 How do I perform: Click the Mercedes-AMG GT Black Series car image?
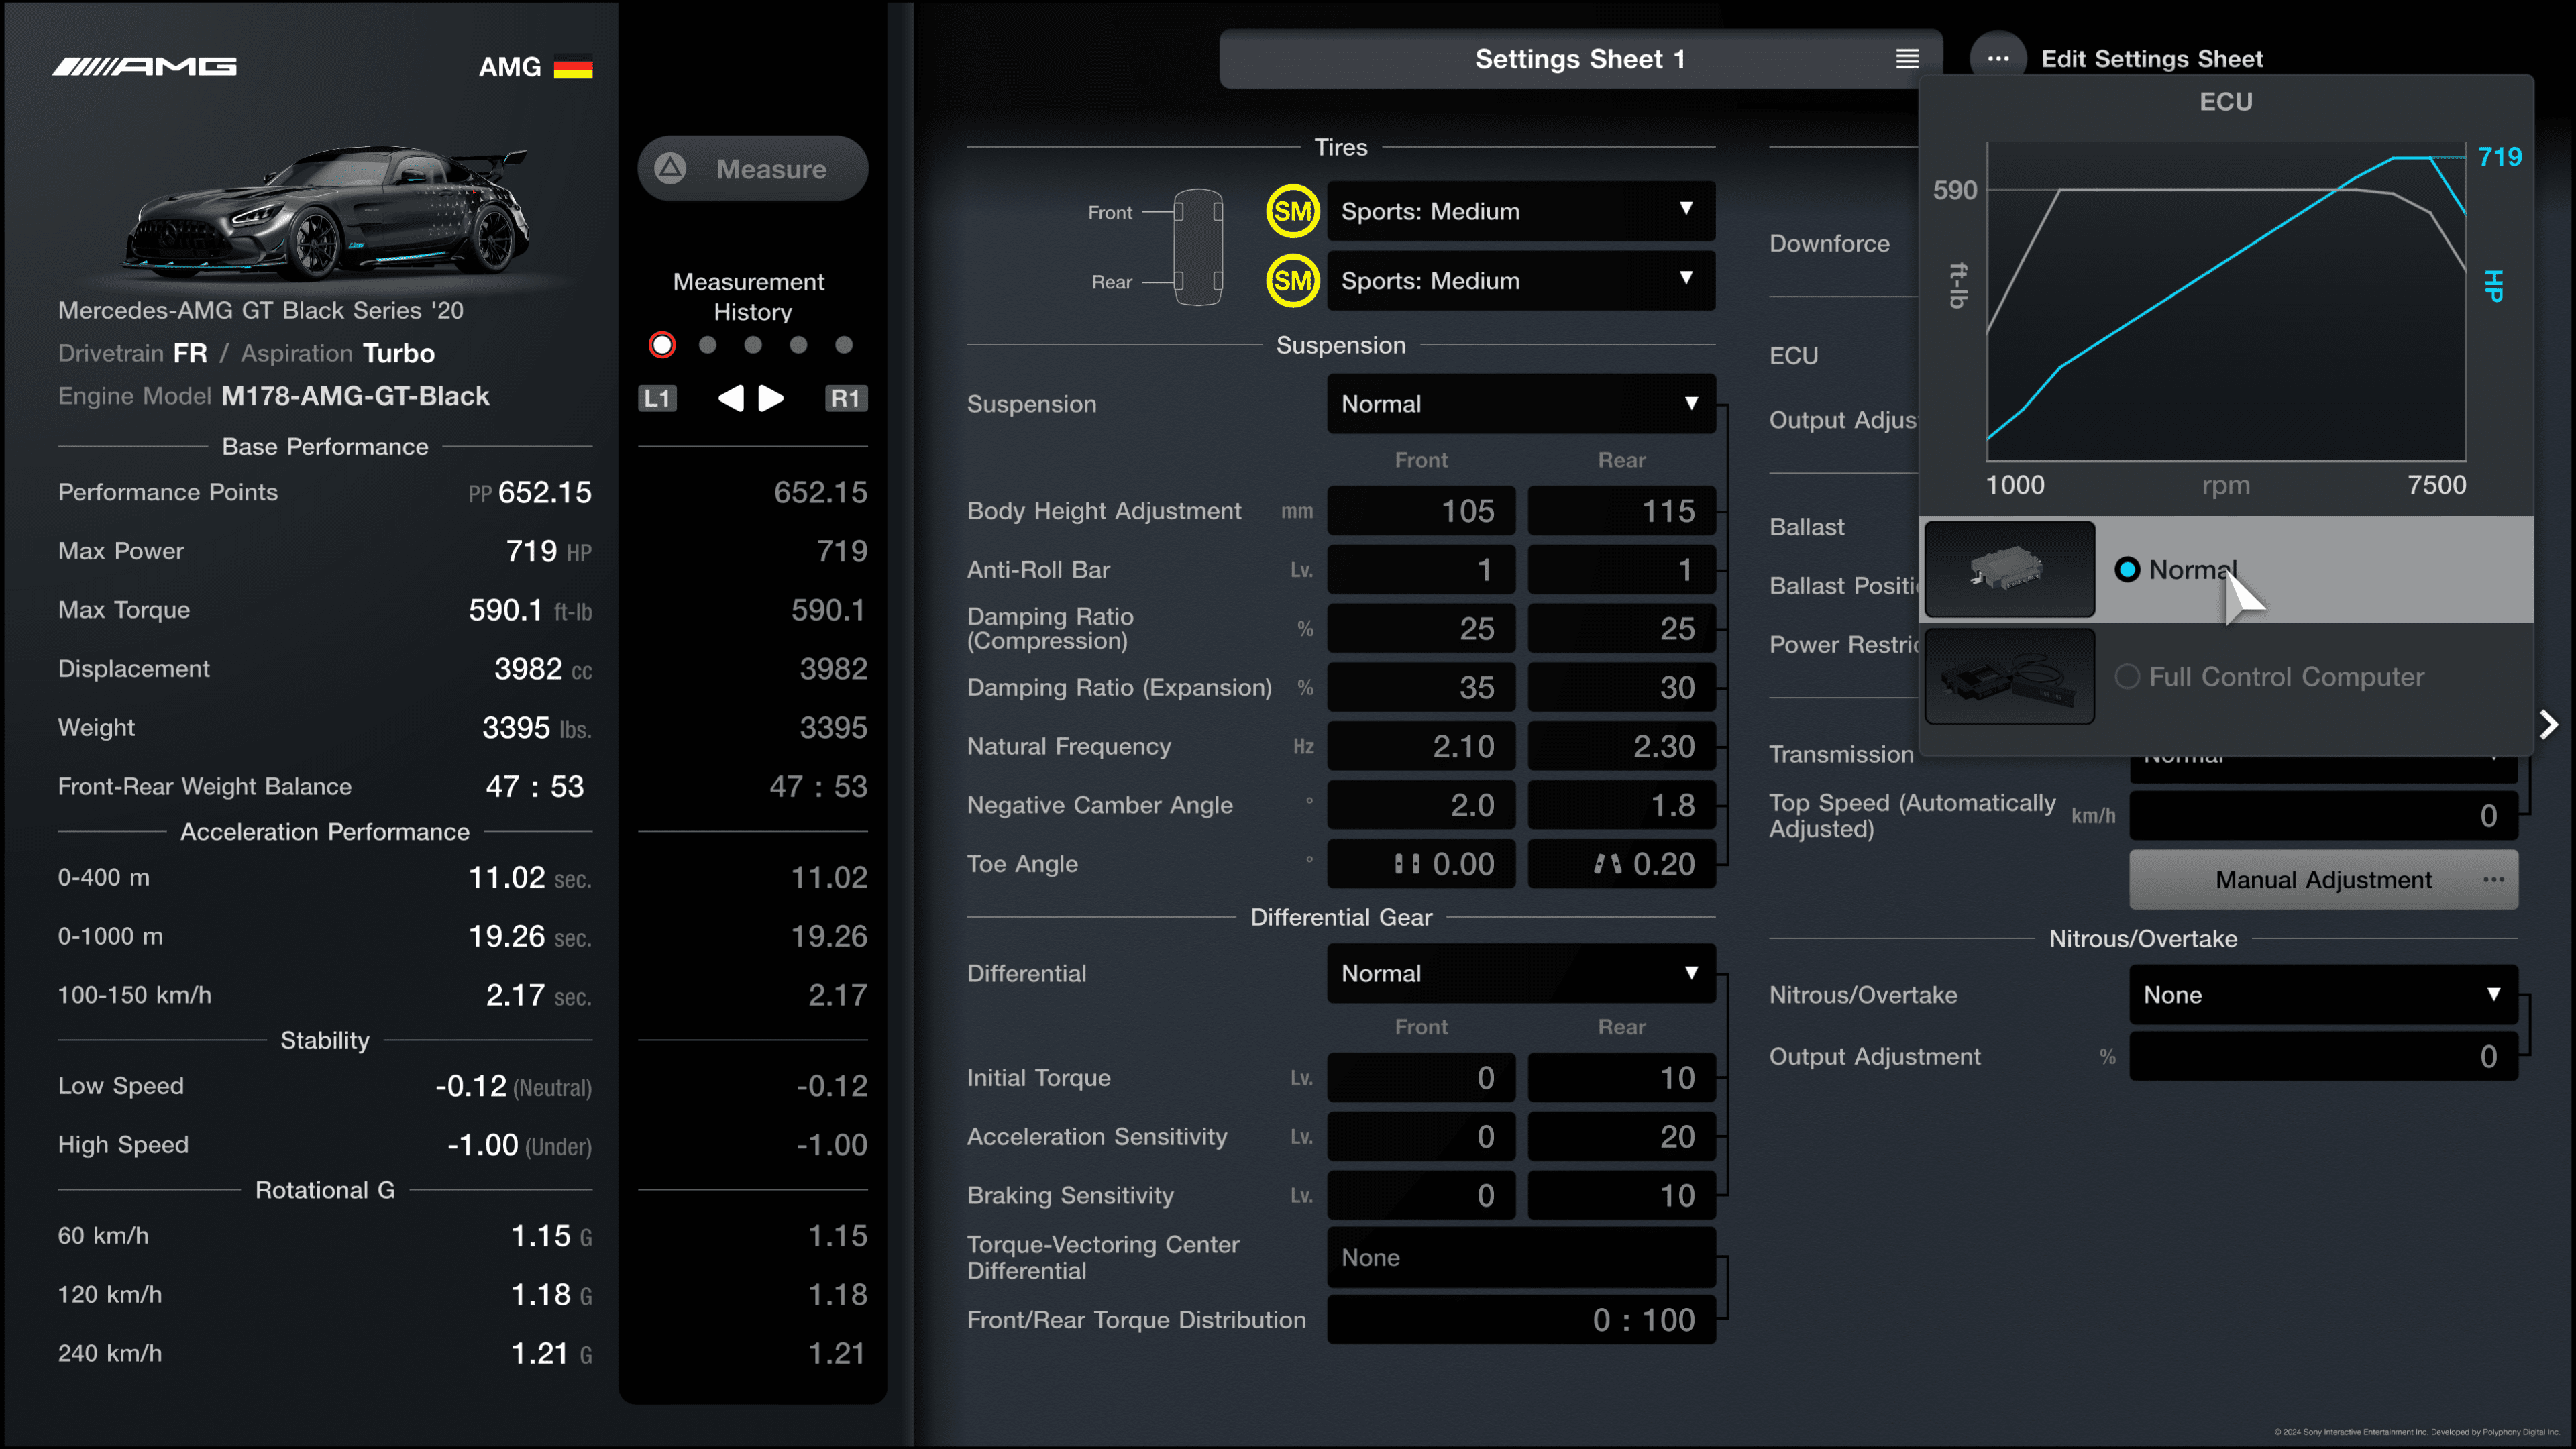(x=325, y=212)
